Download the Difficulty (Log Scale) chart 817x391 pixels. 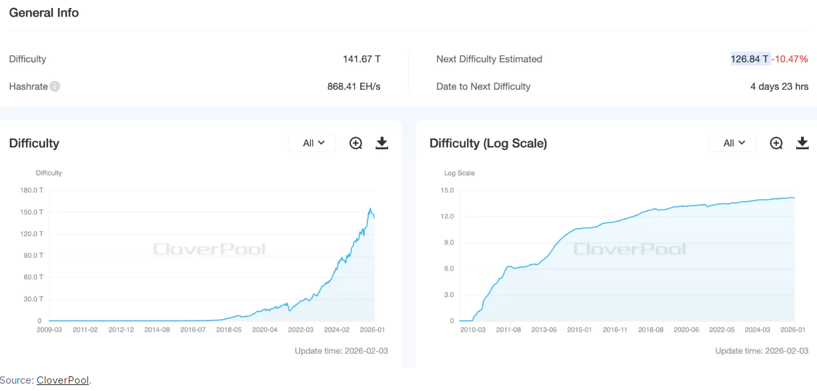coord(802,143)
